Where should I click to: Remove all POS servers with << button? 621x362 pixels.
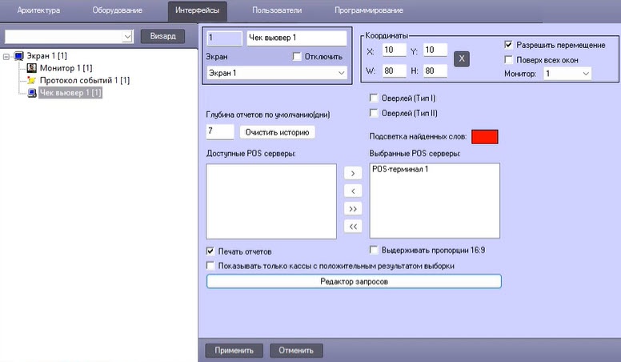(353, 227)
